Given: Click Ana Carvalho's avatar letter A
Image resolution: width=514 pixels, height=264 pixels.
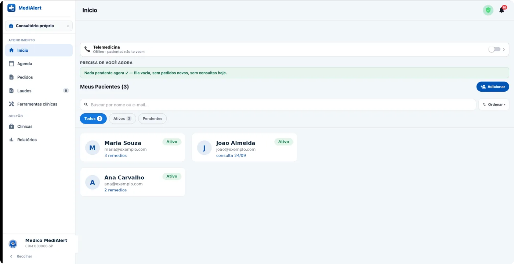Looking at the screenshot, I should 93,182.
